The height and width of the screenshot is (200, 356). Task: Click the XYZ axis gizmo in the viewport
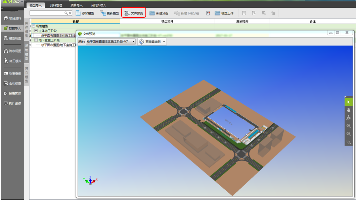[x=90, y=181]
